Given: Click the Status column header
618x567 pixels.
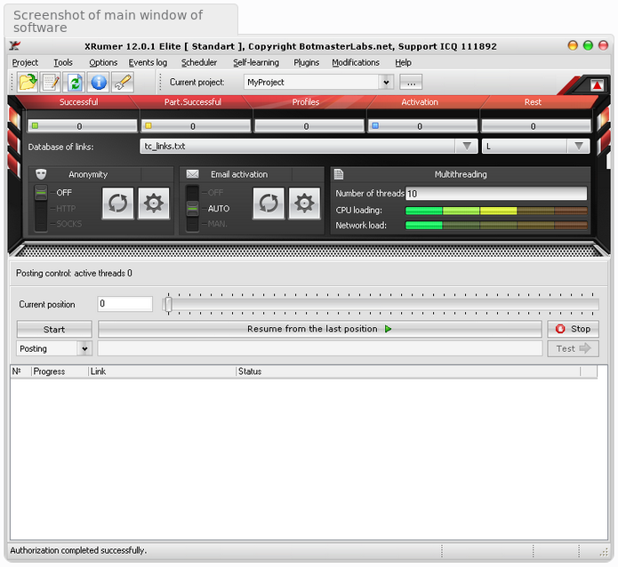Looking at the screenshot, I should (x=408, y=371).
